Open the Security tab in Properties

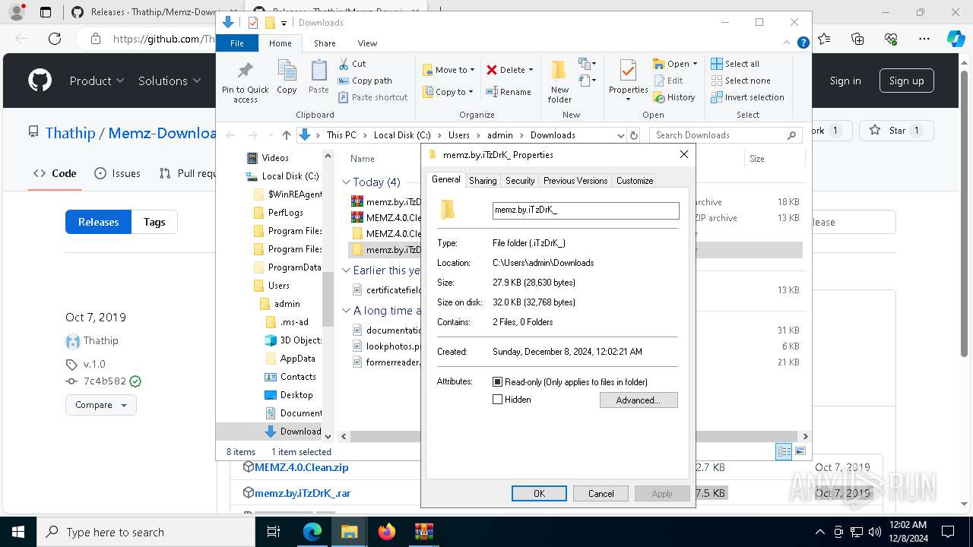[520, 181]
